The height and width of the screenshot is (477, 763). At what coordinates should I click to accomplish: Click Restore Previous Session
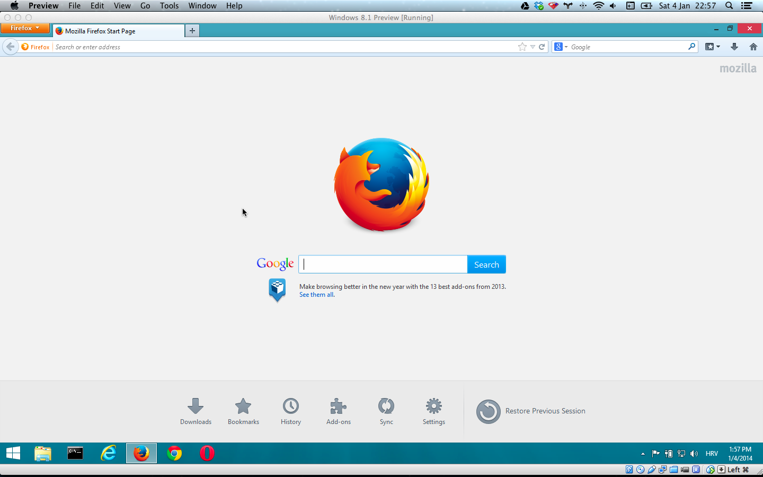pyautogui.click(x=531, y=411)
